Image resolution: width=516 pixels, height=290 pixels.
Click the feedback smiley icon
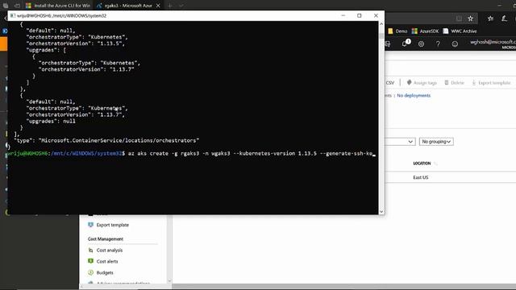[x=455, y=43]
